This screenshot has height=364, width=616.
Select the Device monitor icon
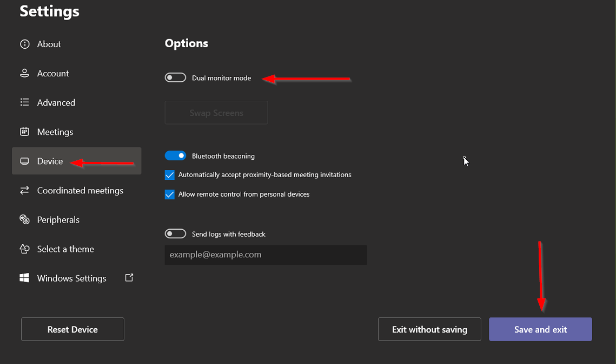coord(25,161)
